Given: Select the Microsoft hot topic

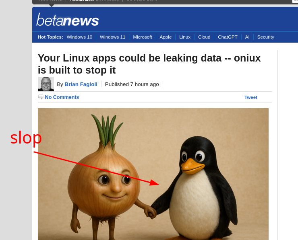Looking at the screenshot, I should point(143,37).
